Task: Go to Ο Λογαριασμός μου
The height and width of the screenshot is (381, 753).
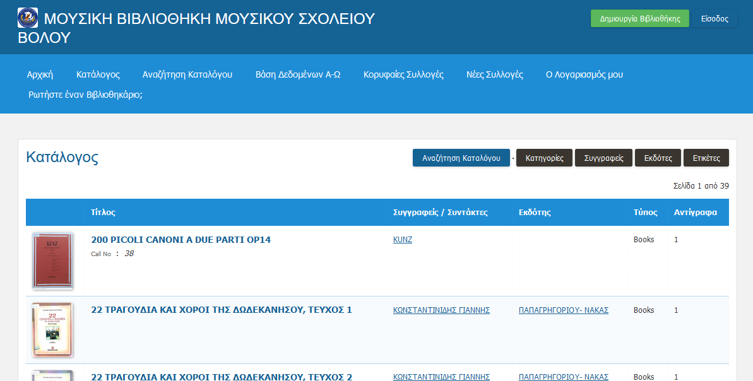Action: pos(584,74)
